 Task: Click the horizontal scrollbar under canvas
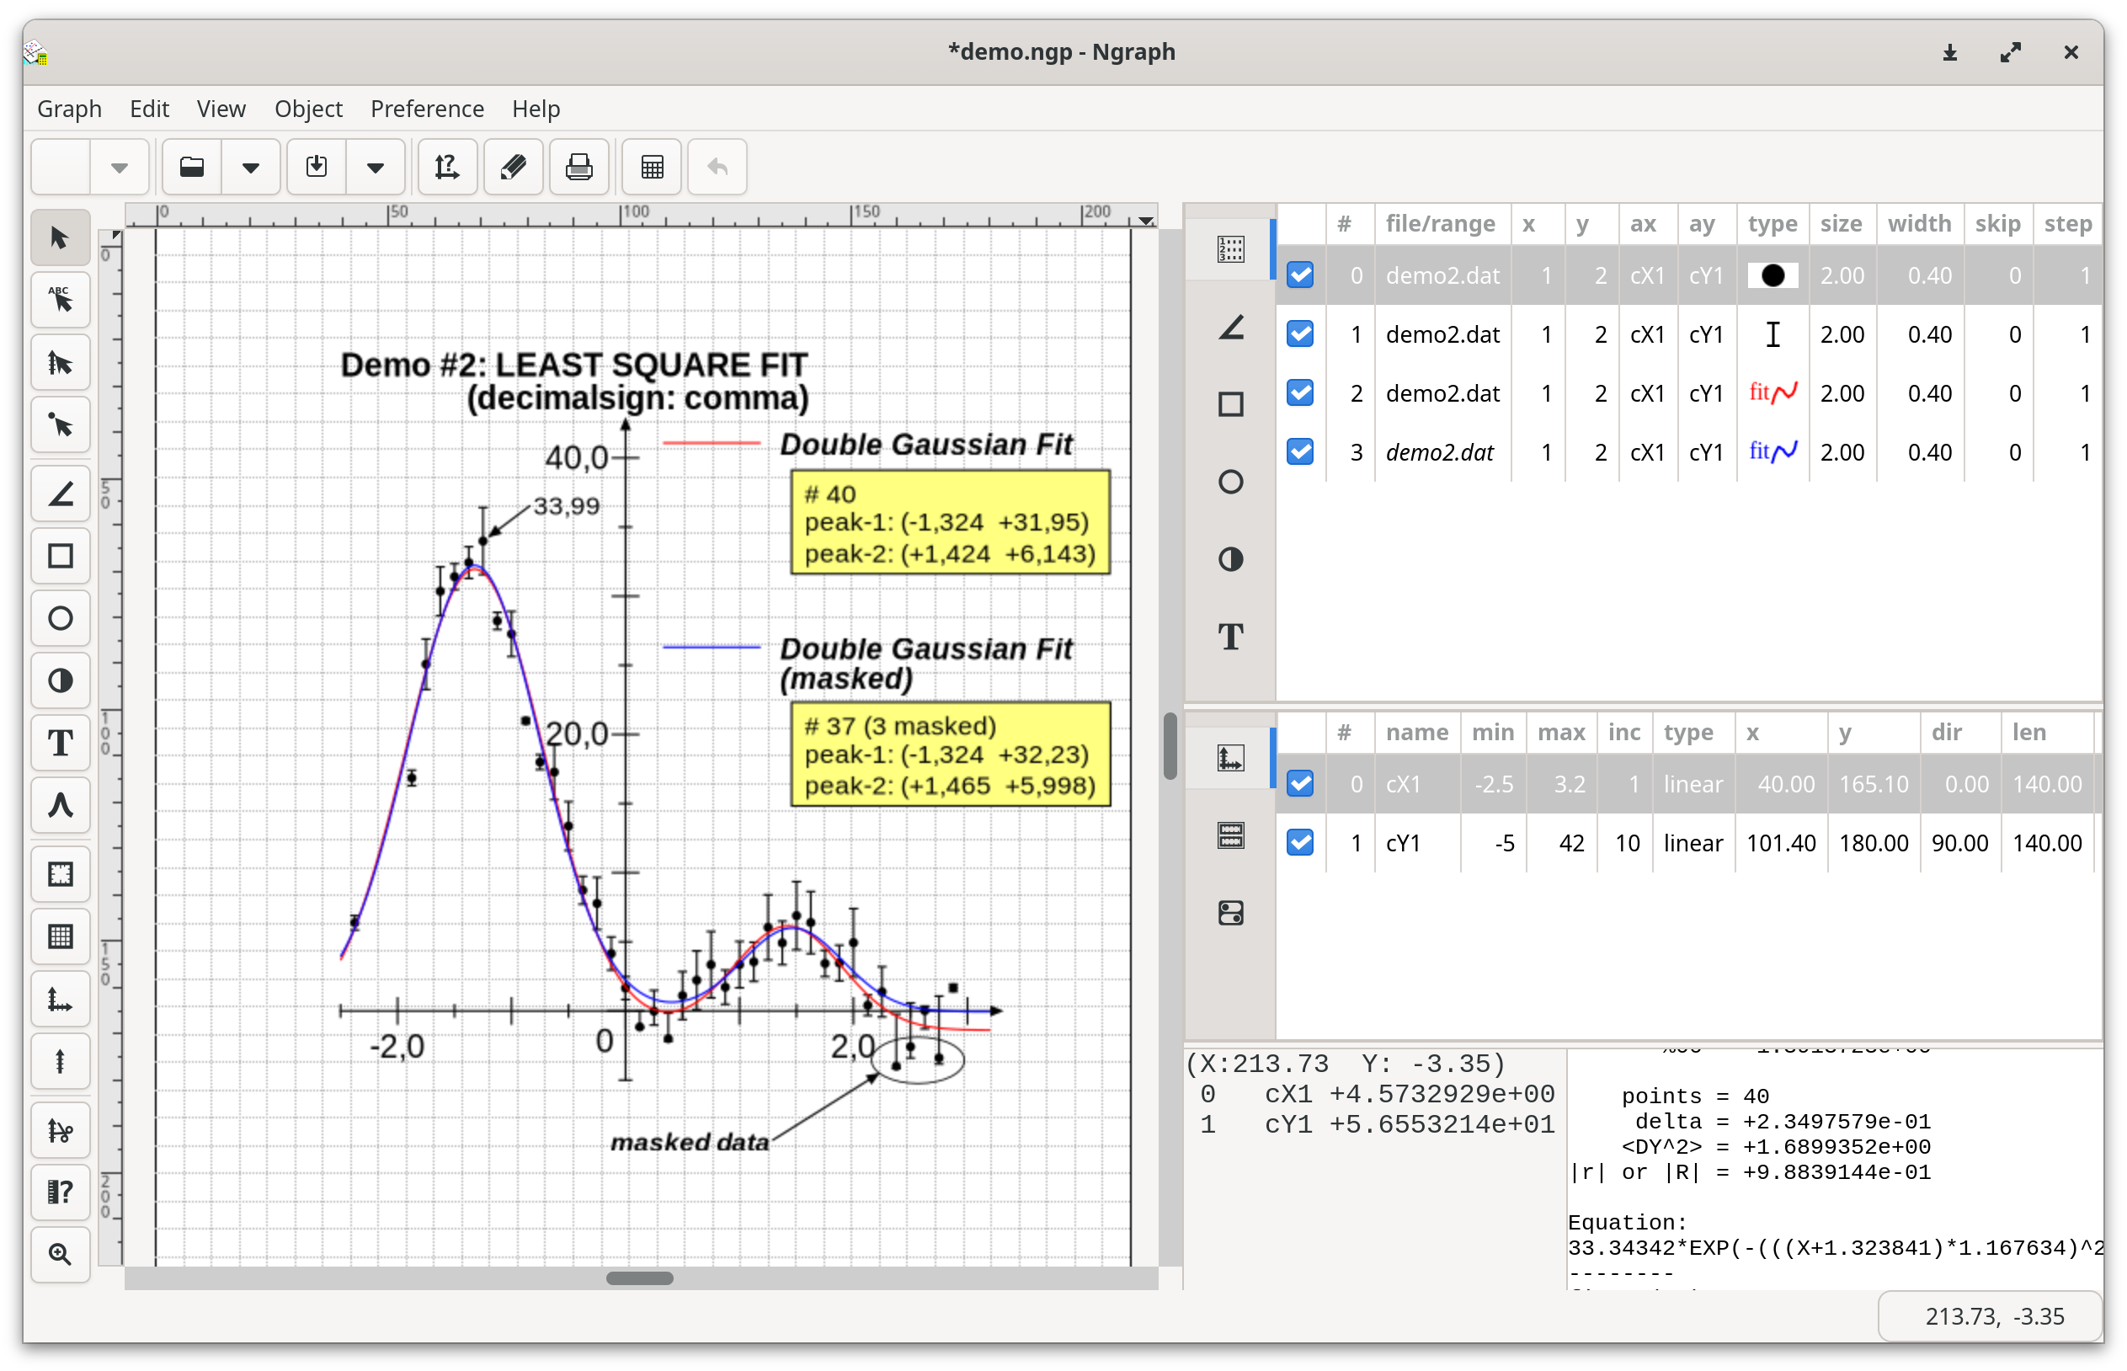[x=639, y=1278]
